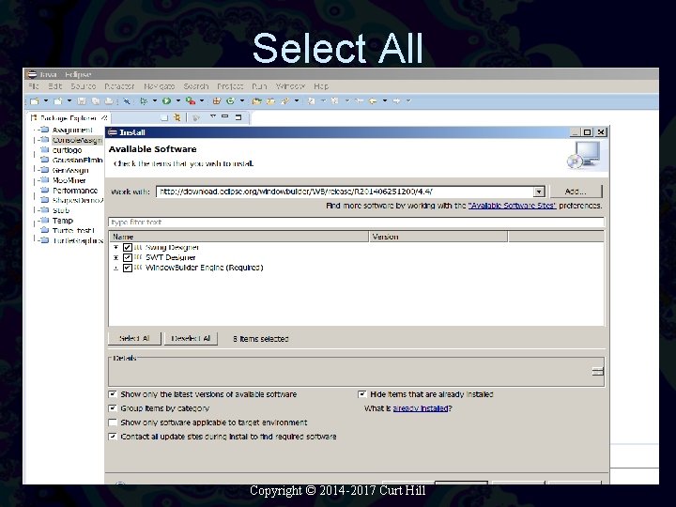Click the Version column header

click(x=438, y=237)
